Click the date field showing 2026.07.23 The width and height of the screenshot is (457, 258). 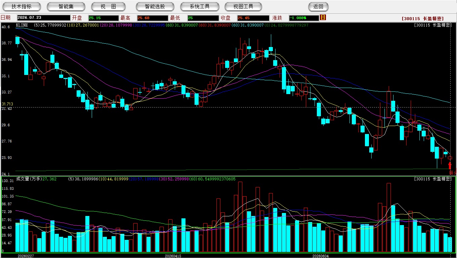coord(44,18)
